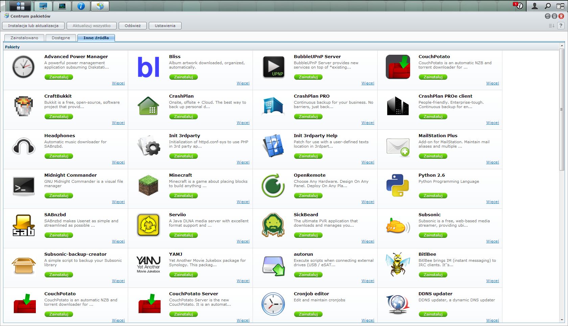Select the CraftBukkit bucket icon
The height and width of the screenshot is (326, 568).
click(23, 106)
